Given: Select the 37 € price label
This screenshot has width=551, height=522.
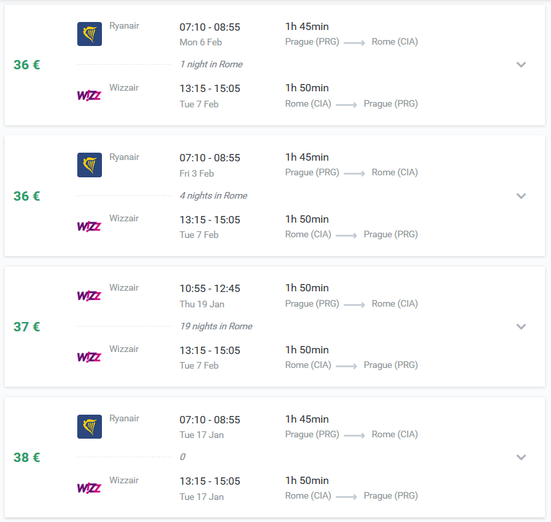Looking at the screenshot, I should coord(27,327).
